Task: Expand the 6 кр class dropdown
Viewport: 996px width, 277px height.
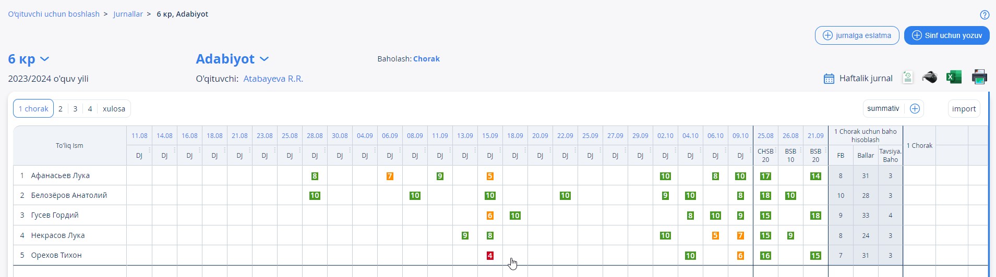Action: [x=44, y=59]
